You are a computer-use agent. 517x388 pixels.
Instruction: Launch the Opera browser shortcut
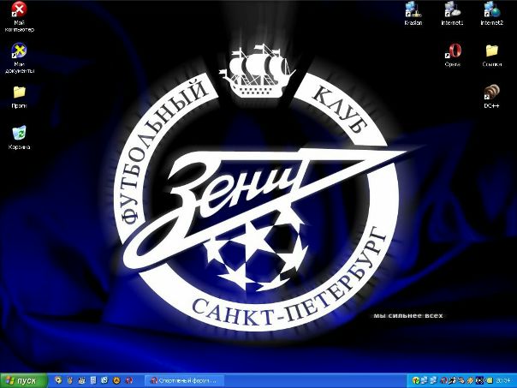453,51
